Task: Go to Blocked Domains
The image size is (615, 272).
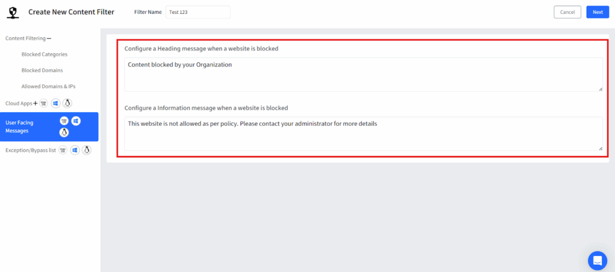Action: [x=42, y=70]
